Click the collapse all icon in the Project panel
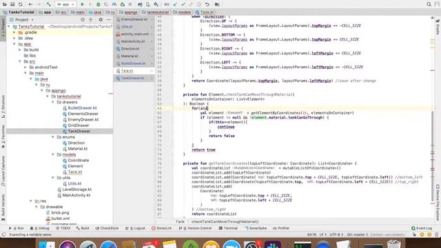The image size is (441, 248). 90,20
